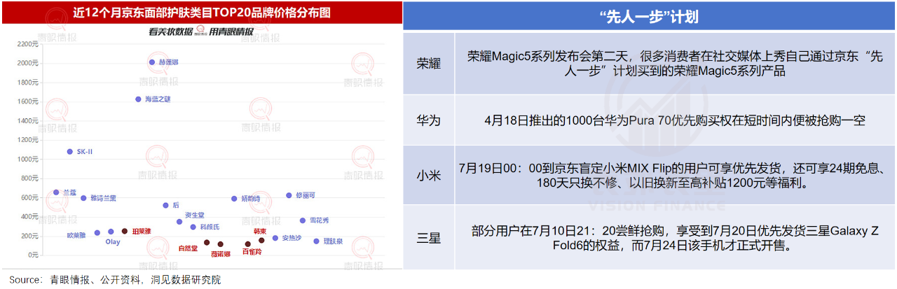Select the 安热沙 brand label
This screenshot has width=897, height=289.
[x=292, y=239]
